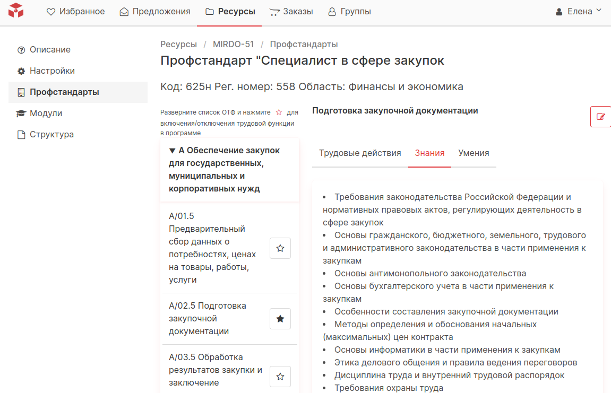The width and height of the screenshot is (611, 393).
Task: Open the Елена user dropdown menu
Action: click(579, 12)
